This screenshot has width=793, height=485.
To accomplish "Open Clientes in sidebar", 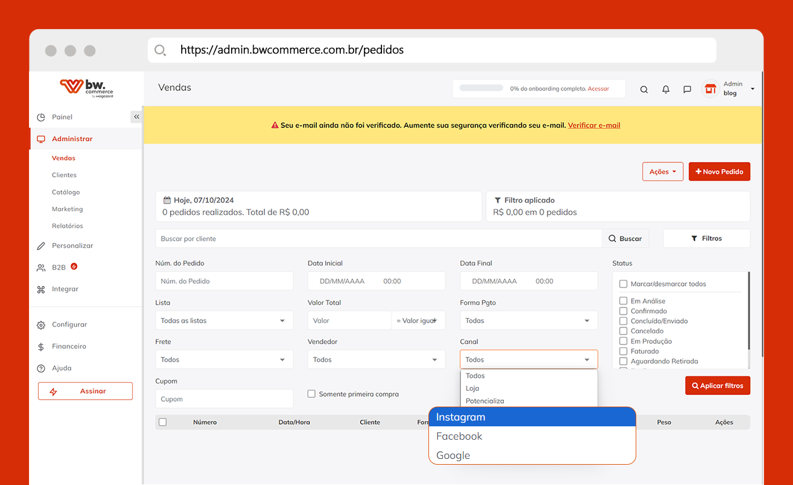I will [64, 175].
